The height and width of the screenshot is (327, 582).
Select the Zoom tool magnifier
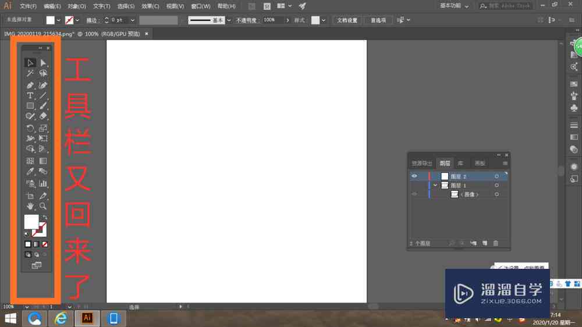[x=43, y=206]
